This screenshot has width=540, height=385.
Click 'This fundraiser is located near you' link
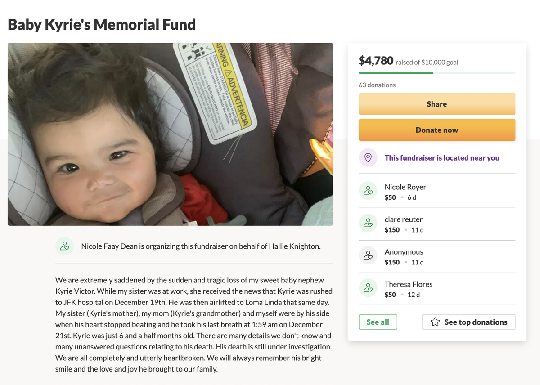(441, 158)
